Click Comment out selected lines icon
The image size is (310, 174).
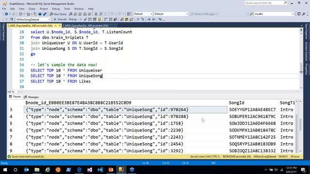coord(138,19)
